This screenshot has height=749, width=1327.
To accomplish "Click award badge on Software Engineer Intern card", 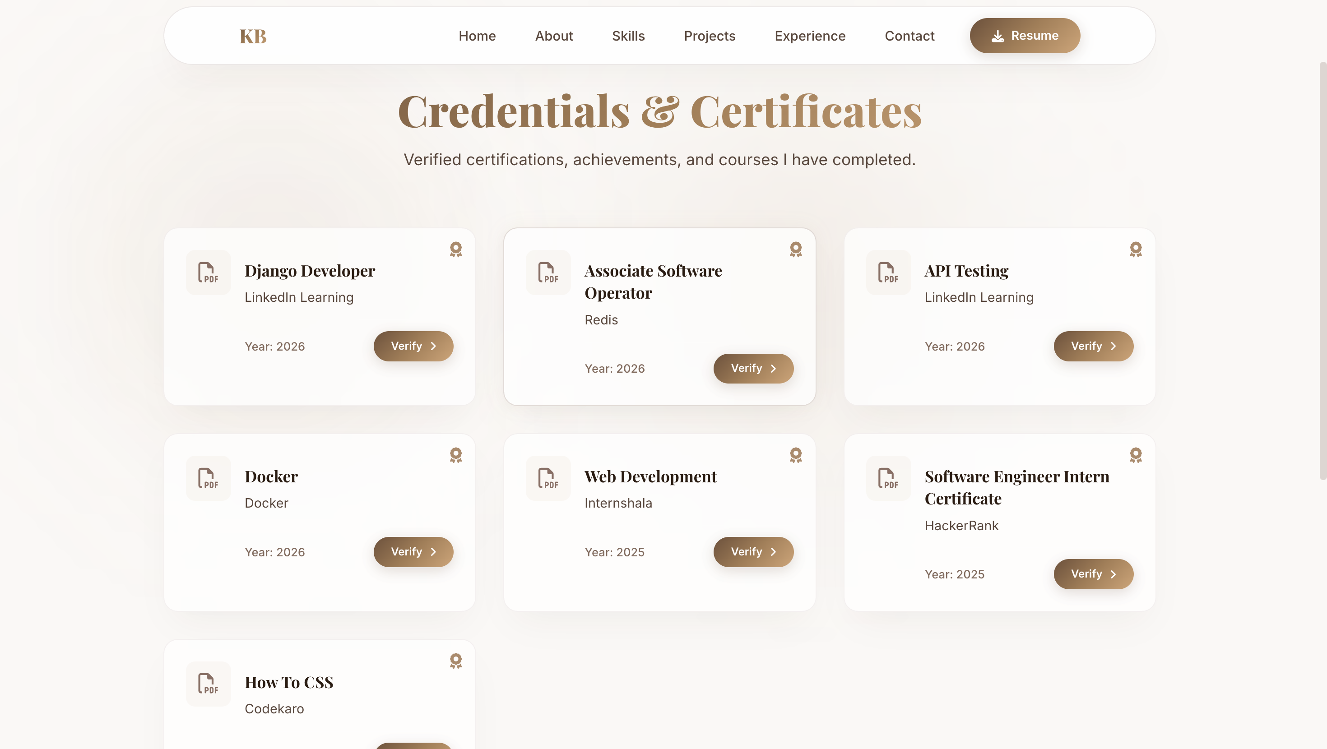I will (x=1136, y=455).
